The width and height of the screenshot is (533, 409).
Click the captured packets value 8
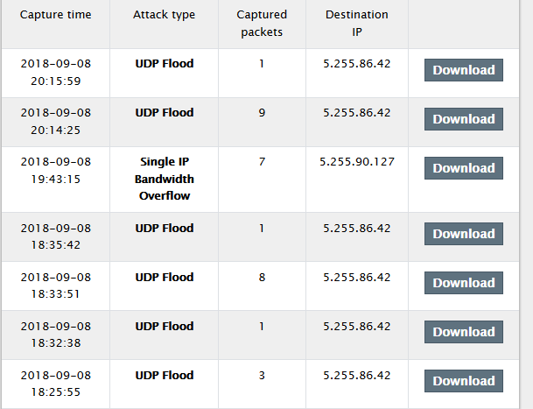pyautogui.click(x=262, y=277)
